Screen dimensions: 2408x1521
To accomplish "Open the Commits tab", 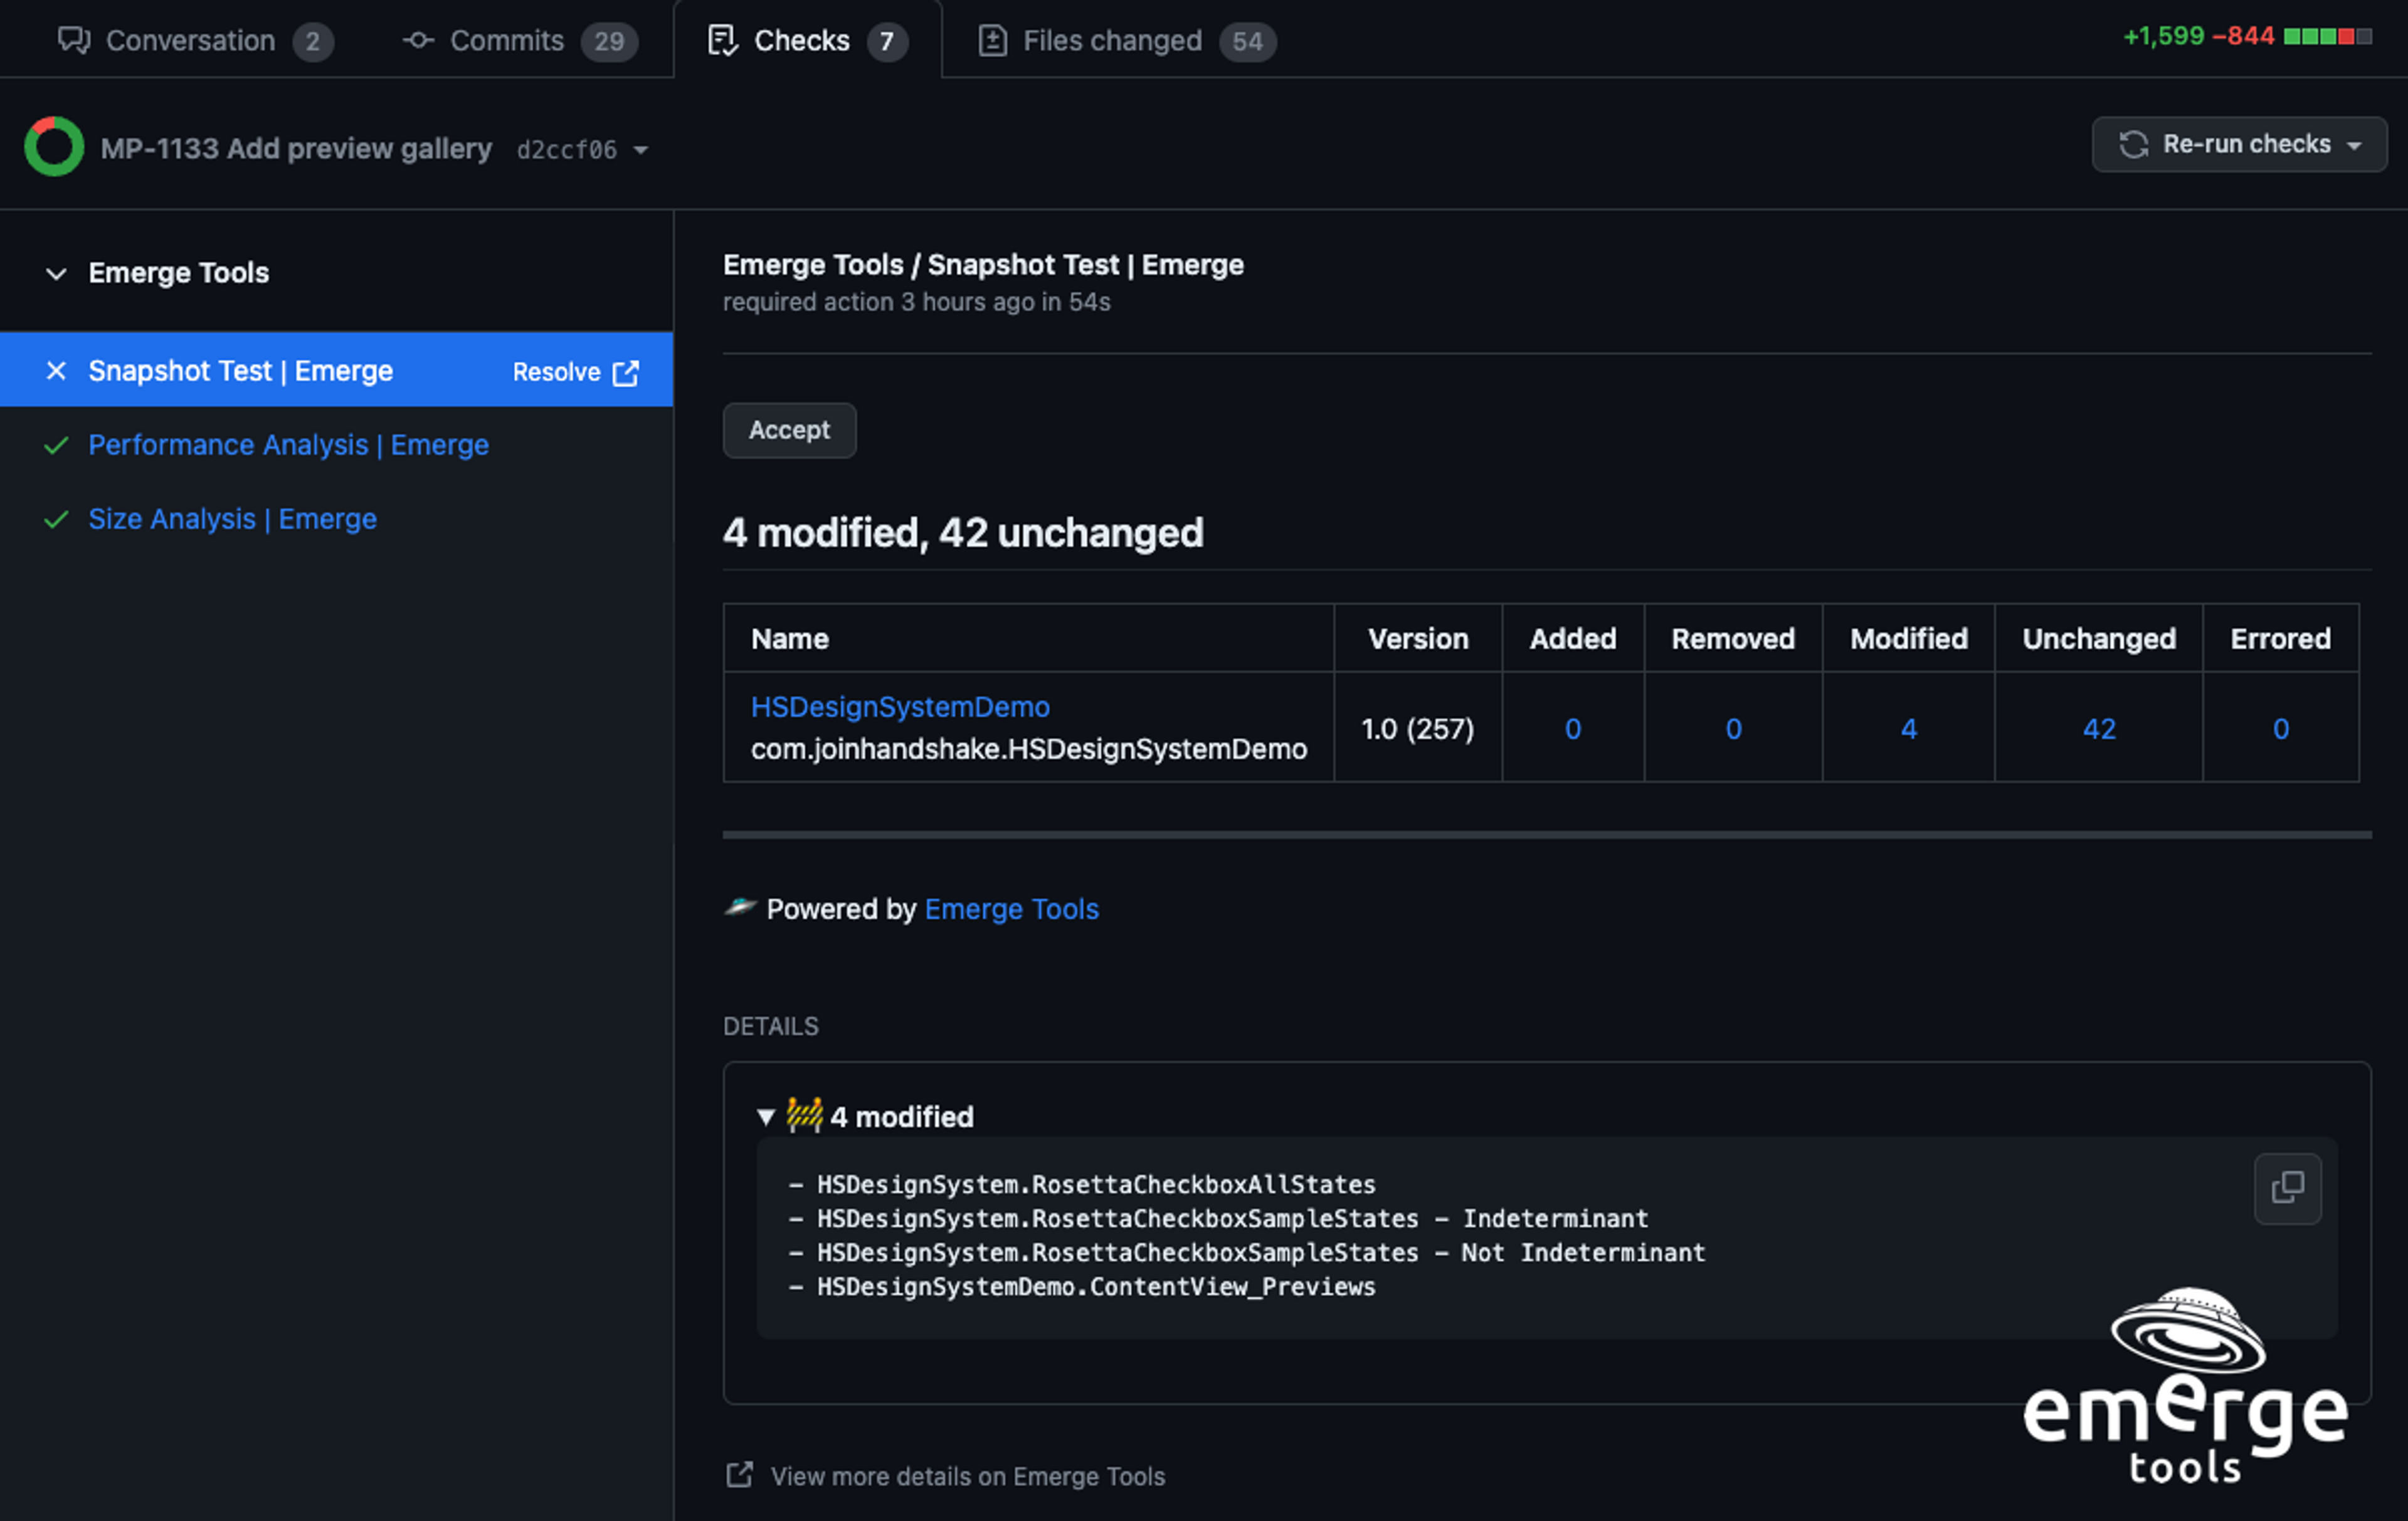I will point(506,41).
